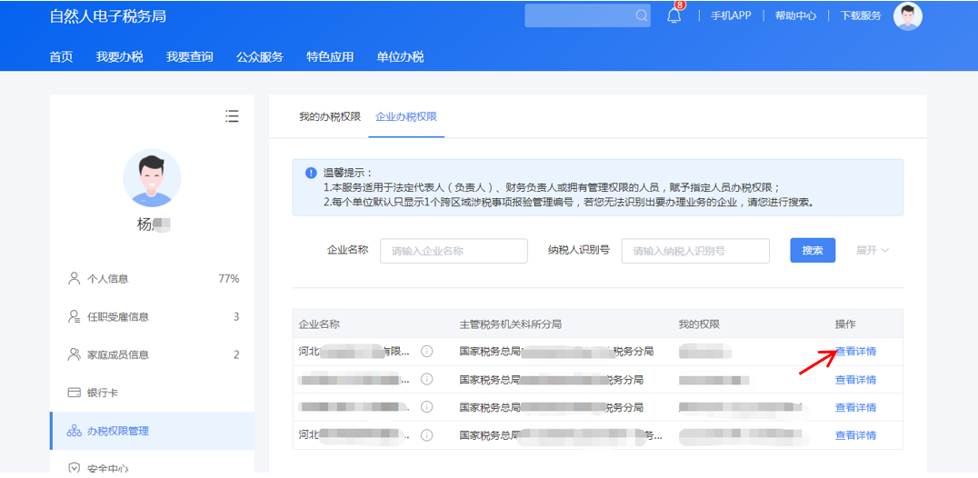Click the 任职受雇信息 icon
Image resolution: width=978 pixels, height=478 pixels.
click(x=75, y=316)
